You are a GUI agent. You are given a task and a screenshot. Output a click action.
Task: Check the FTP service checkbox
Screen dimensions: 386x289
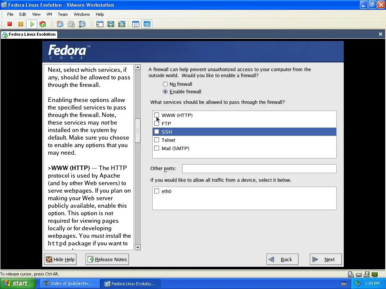[156, 123]
